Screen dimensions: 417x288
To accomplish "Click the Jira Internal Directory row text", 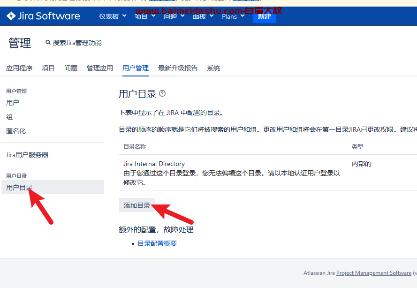I will (154, 164).
